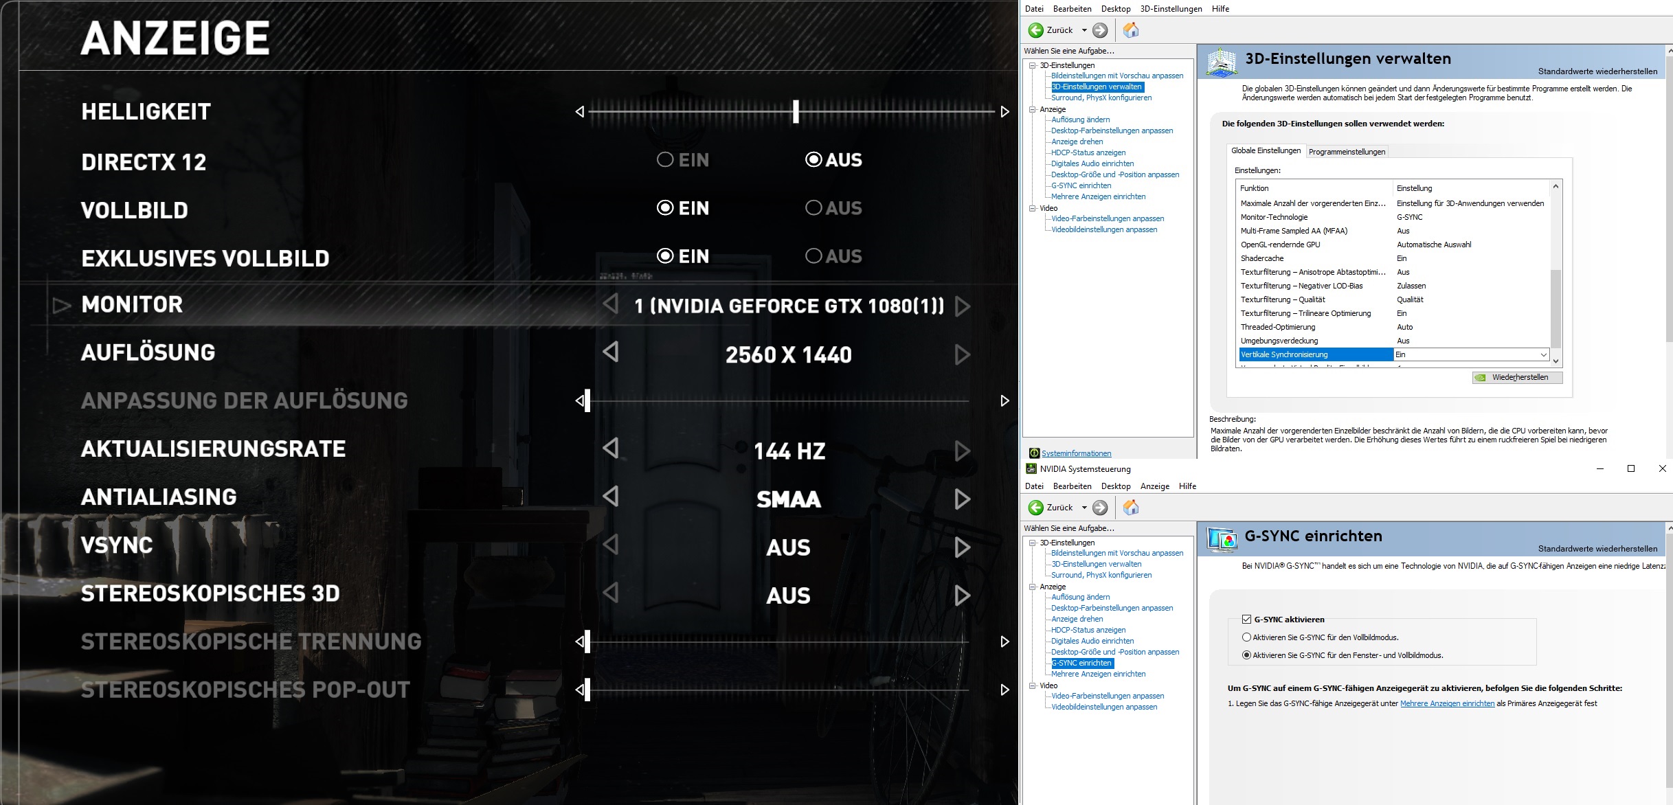Click the home icon in lower NVIDIA window
Viewport: 1673px width, 805px height.
coord(1130,508)
